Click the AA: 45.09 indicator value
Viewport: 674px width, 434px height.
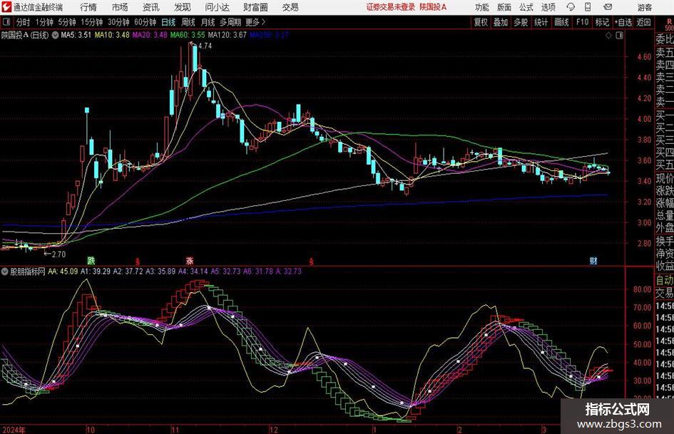pyautogui.click(x=63, y=272)
